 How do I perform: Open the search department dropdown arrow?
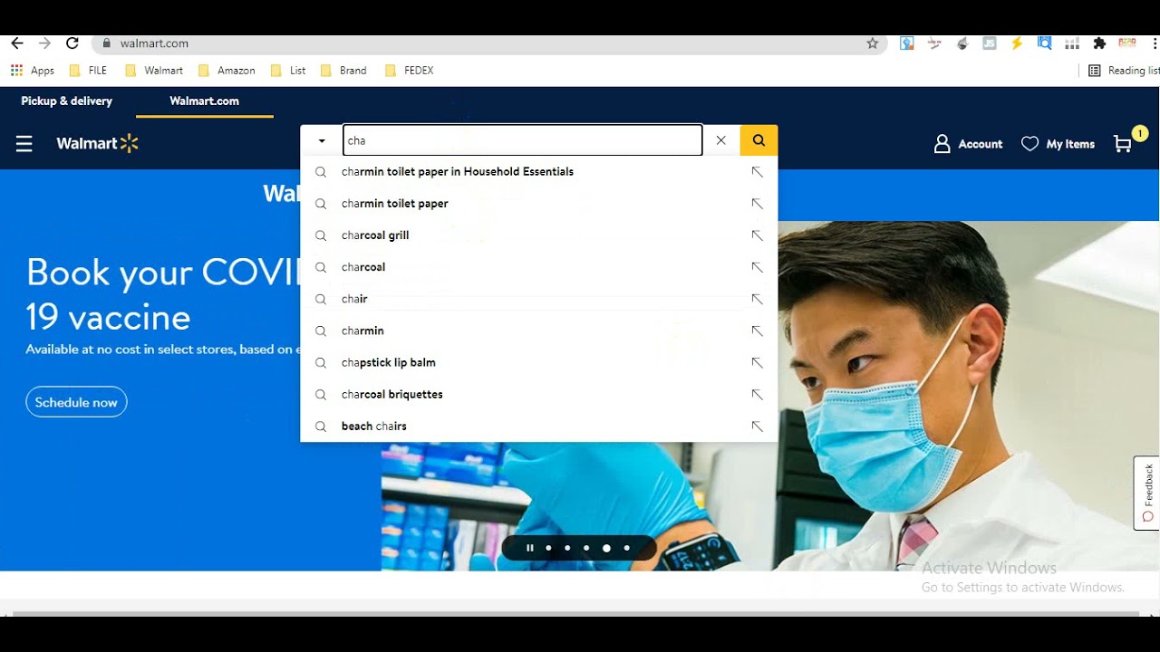coord(322,141)
